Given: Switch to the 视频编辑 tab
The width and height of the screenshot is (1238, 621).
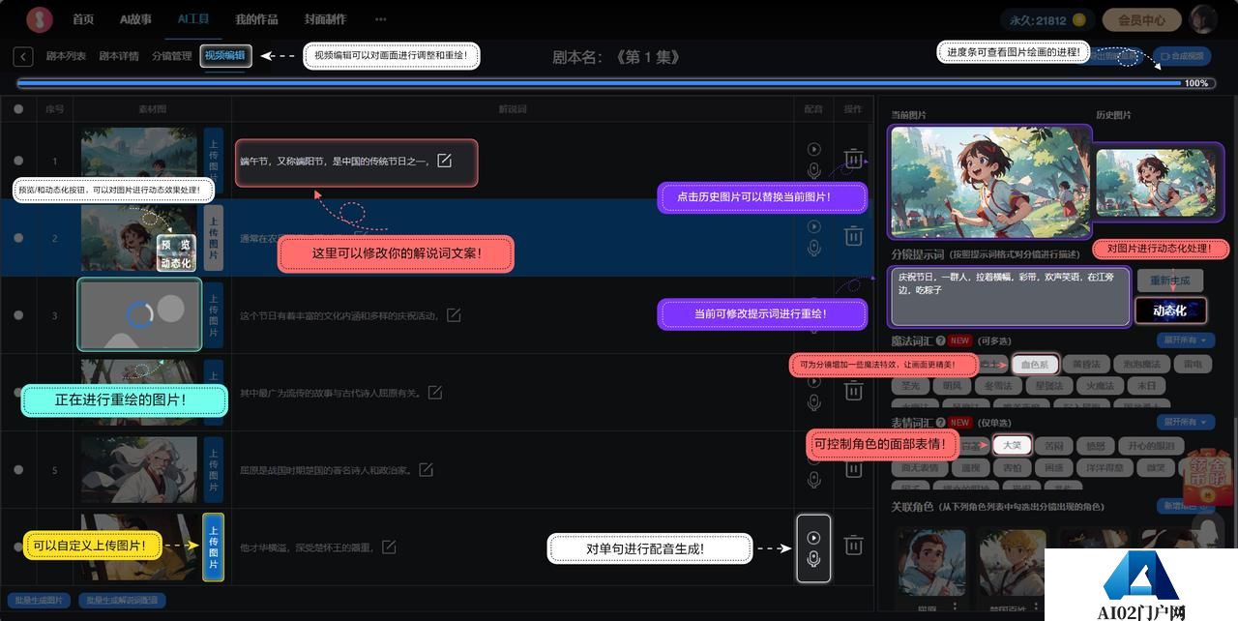Looking at the screenshot, I should [x=225, y=56].
